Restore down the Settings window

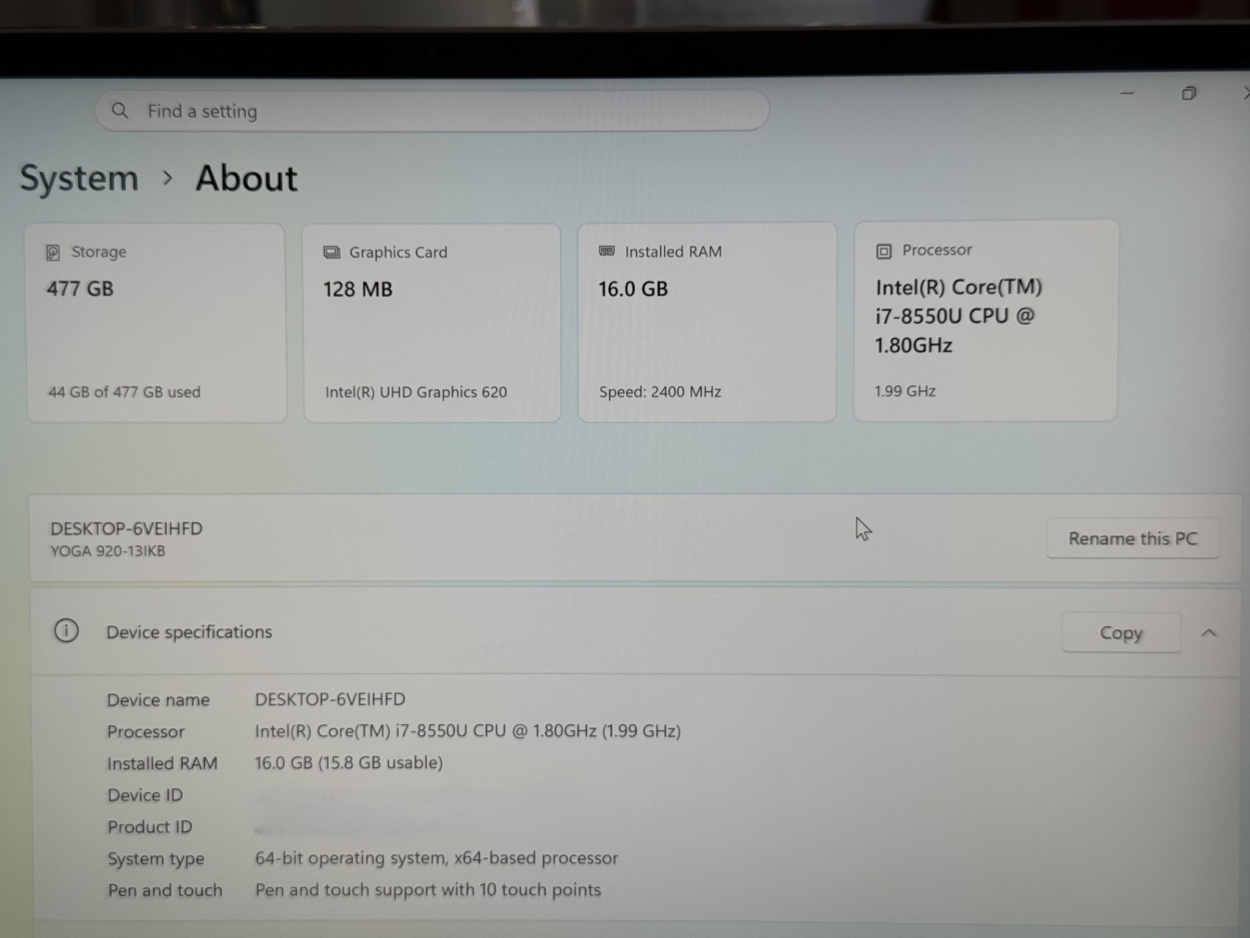coord(1188,93)
